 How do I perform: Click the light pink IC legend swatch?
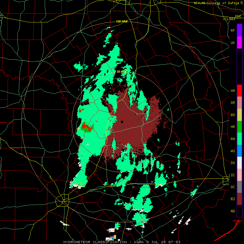(x=239, y=175)
